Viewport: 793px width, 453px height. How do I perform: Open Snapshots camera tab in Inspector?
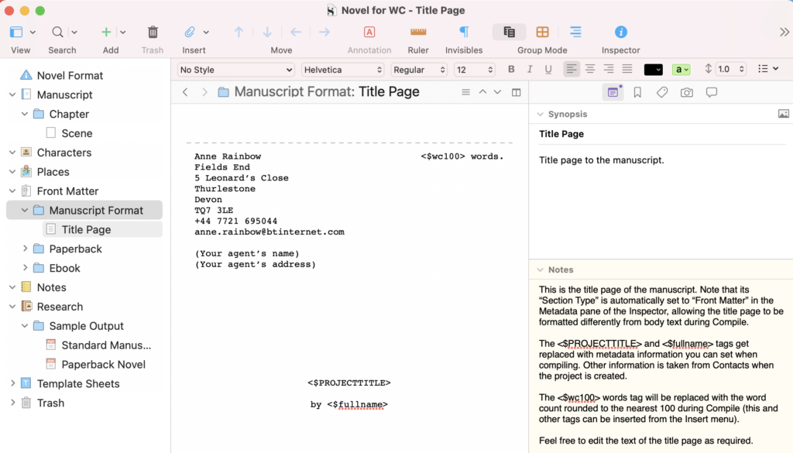[x=687, y=92]
